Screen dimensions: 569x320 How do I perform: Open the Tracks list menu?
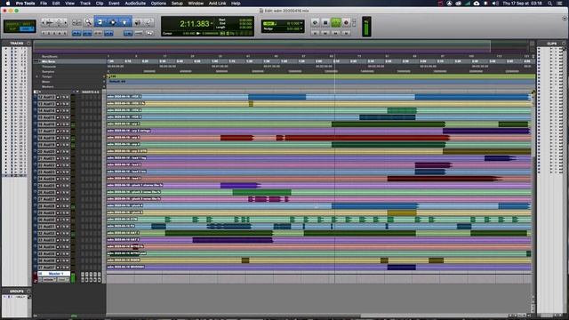click(x=28, y=44)
